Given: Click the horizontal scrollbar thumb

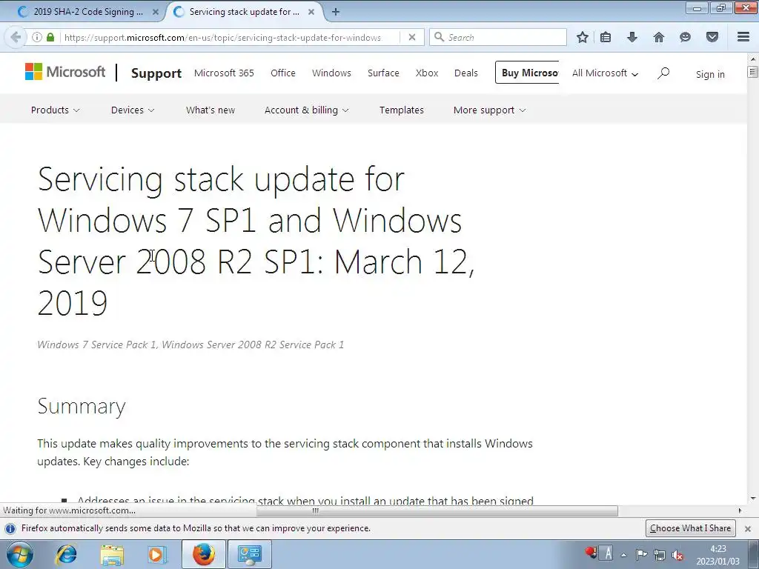Looking at the screenshot, I should click(437, 510).
